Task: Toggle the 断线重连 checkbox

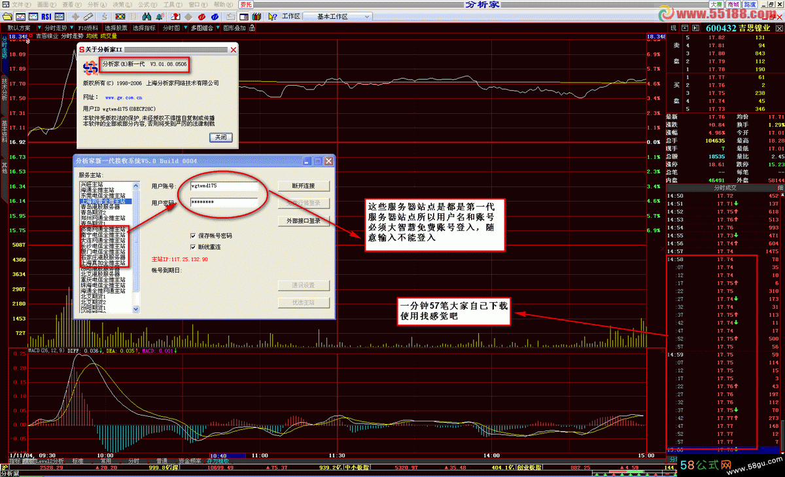Action: point(193,247)
